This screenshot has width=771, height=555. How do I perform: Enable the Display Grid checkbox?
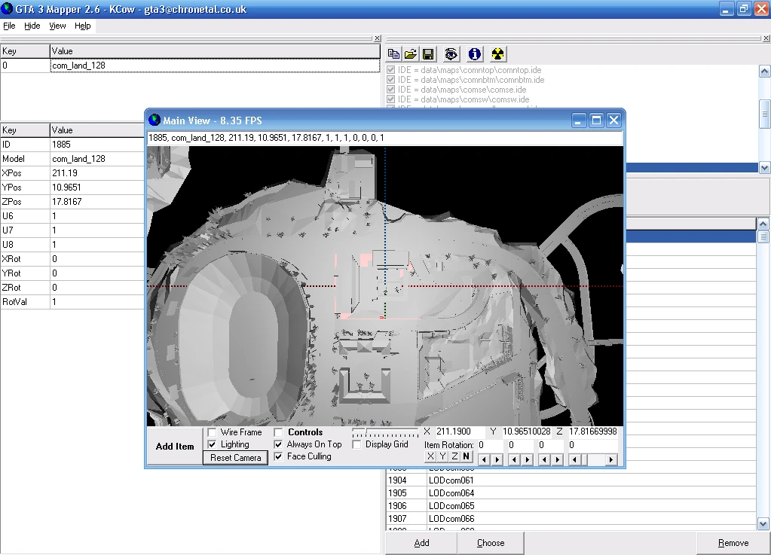(357, 444)
